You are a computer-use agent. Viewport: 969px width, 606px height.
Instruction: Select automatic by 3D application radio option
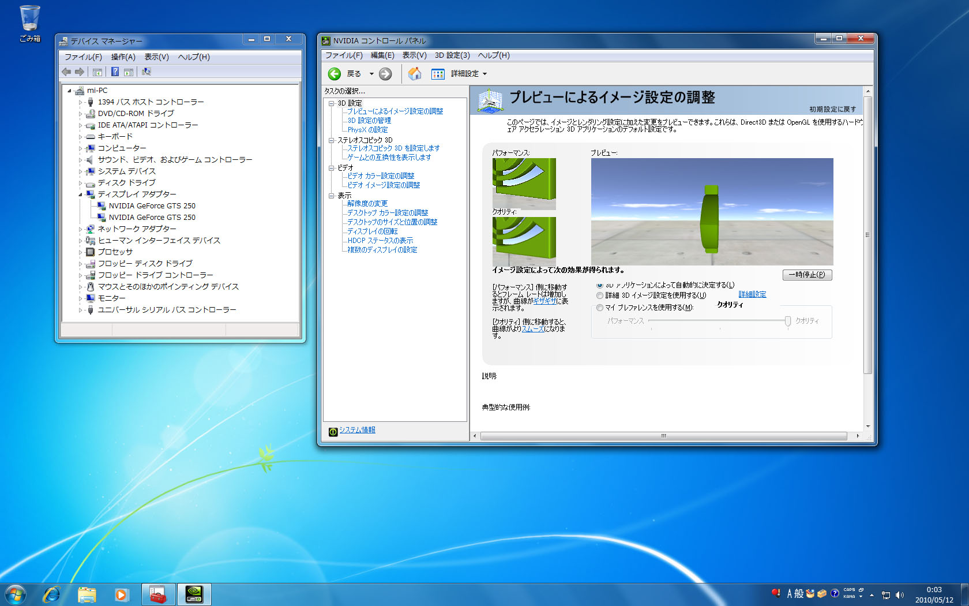pyautogui.click(x=600, y=285)
